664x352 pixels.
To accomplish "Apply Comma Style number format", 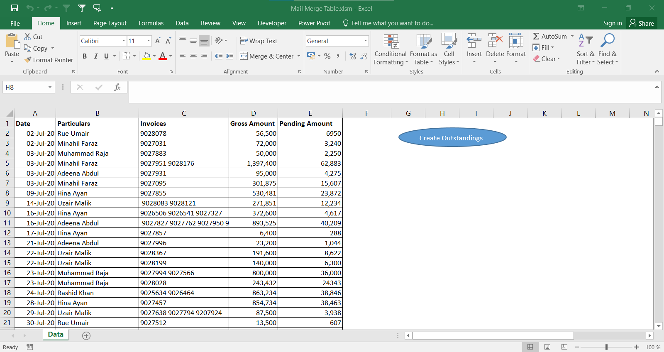I will (338, 56).
